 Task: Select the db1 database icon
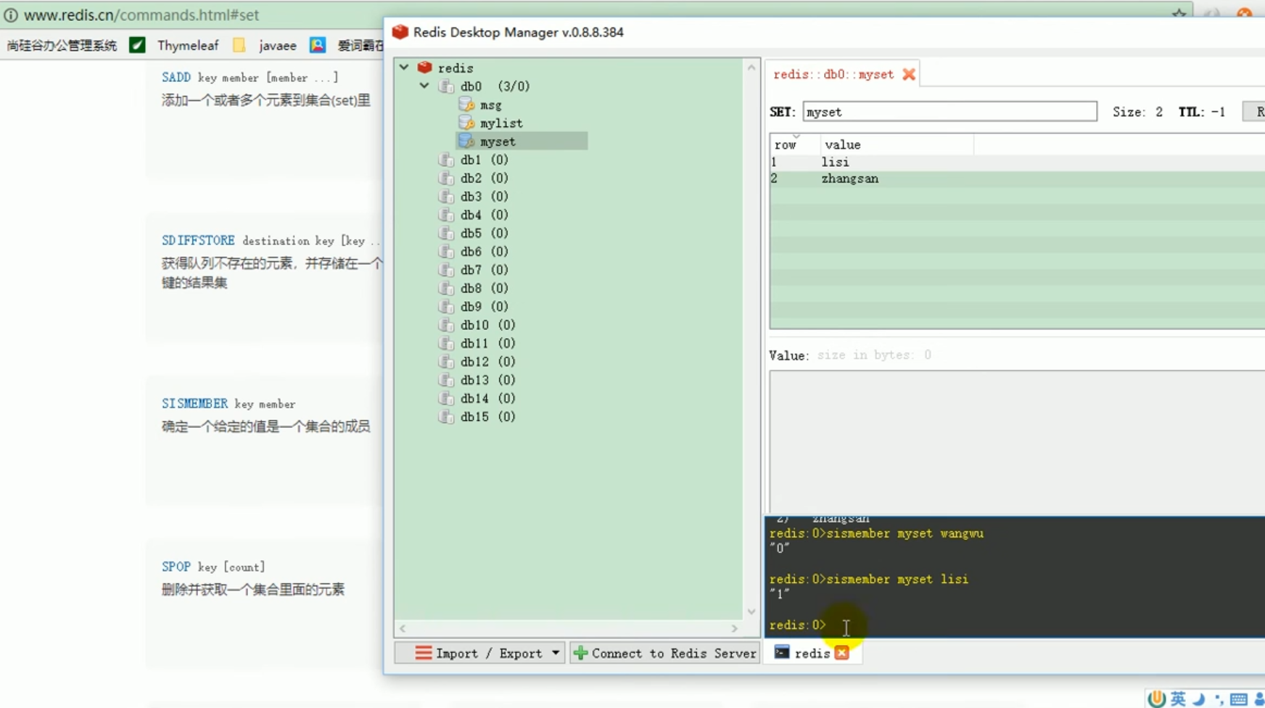[x=447, y=160]
